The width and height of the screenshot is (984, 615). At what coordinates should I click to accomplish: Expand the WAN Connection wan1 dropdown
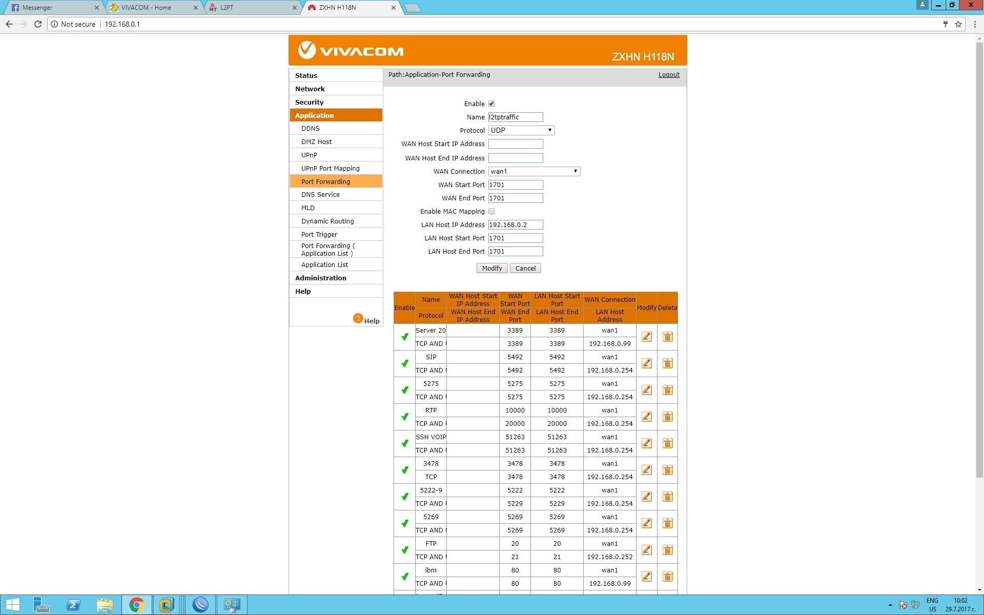(x=534, y=171)
